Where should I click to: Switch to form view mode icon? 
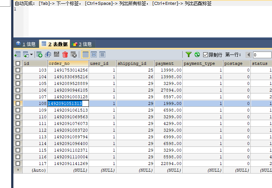coord(94,55)
